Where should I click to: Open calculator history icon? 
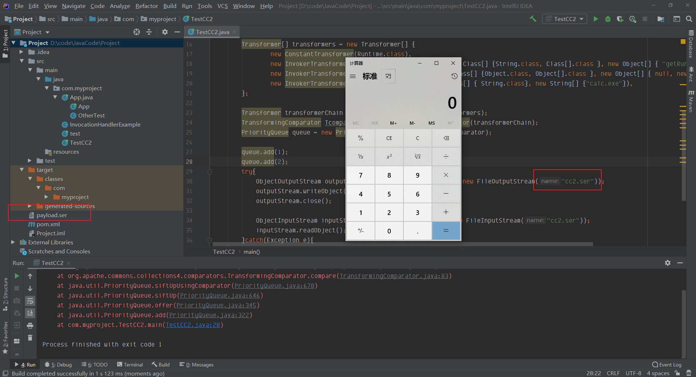pos(454,76)
